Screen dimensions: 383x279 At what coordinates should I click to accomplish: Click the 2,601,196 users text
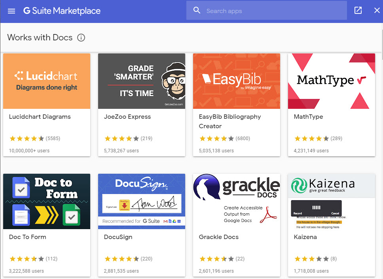(216, 271)
